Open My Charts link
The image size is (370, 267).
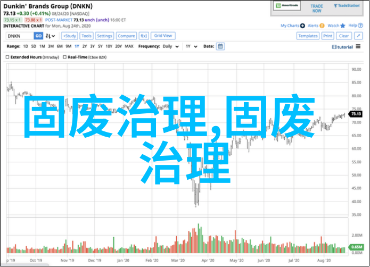290,26
